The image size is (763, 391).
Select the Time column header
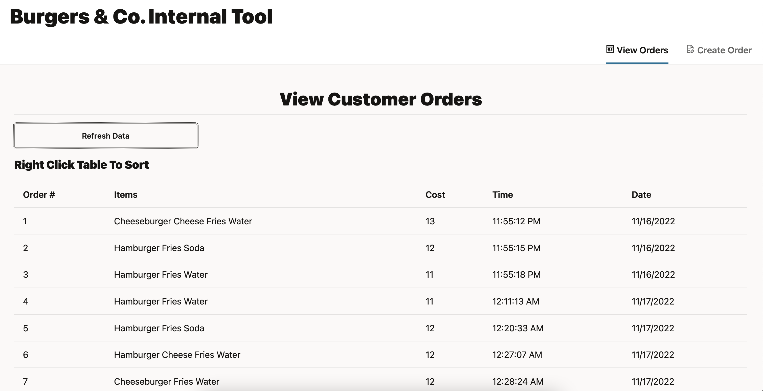coord(503,194)
